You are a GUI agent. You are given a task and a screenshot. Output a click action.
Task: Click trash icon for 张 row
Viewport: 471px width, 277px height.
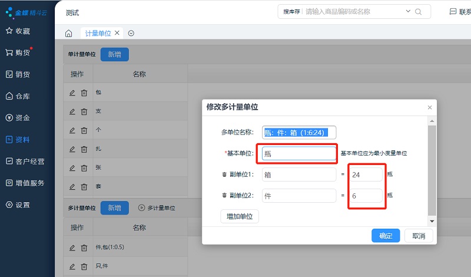[84, 168]
